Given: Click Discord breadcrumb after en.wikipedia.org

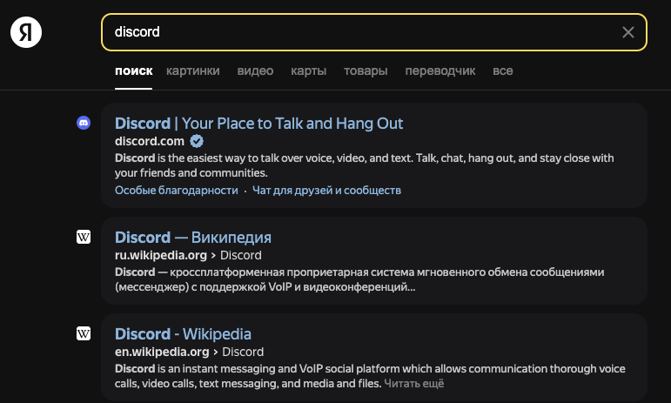Looking at the screenshot, I should click(x=243, y=353).
